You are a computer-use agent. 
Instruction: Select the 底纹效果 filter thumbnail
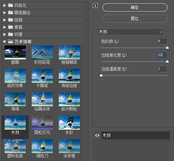[15, 76]
